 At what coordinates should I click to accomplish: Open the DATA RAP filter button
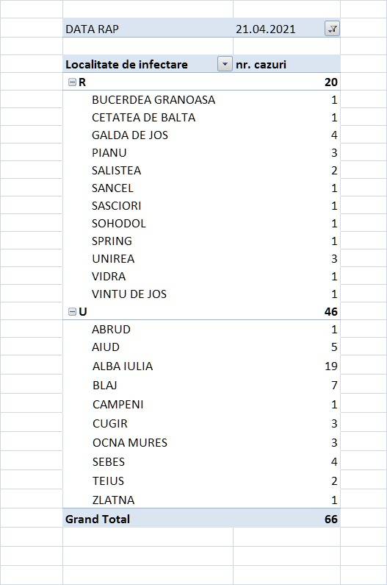[x=332, y=29]
